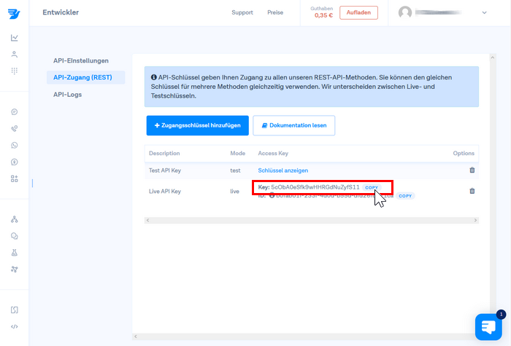Expand the user account dropdown arrow
The width and height of the screenshot is (511, 346).
[484, 12]
